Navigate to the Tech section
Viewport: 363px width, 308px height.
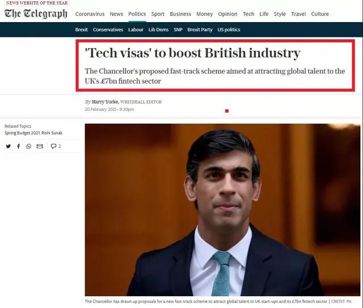pos(248,14)
